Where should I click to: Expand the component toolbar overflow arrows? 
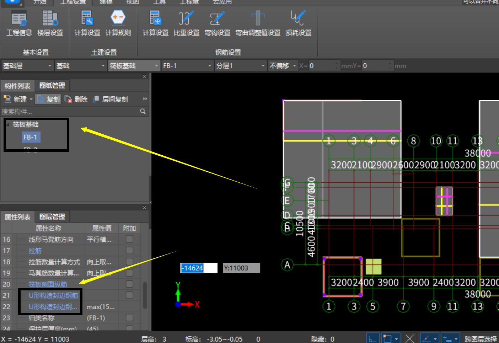145,99
